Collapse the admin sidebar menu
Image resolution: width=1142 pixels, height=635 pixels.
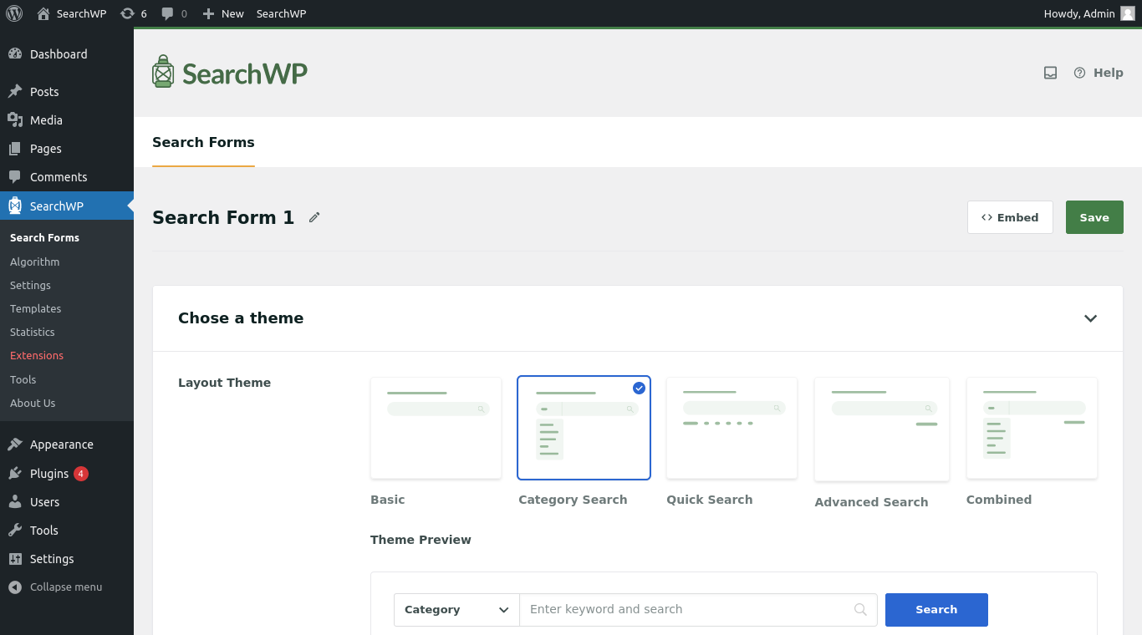coord(58,587)
